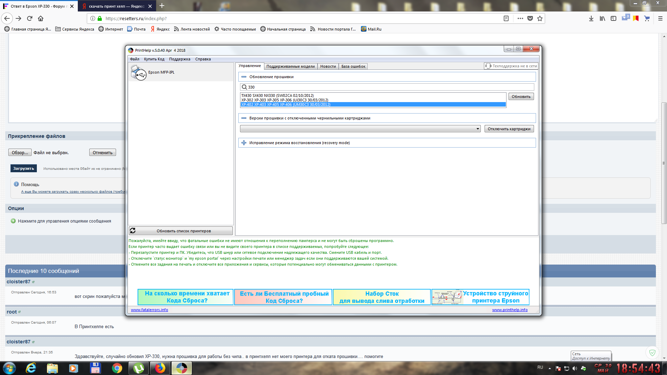Select Epson MFP-IPL printer in list
Image resolution: width=667 pixels, height=375 pixels.
pyautogui.click(x=181, y=72)
